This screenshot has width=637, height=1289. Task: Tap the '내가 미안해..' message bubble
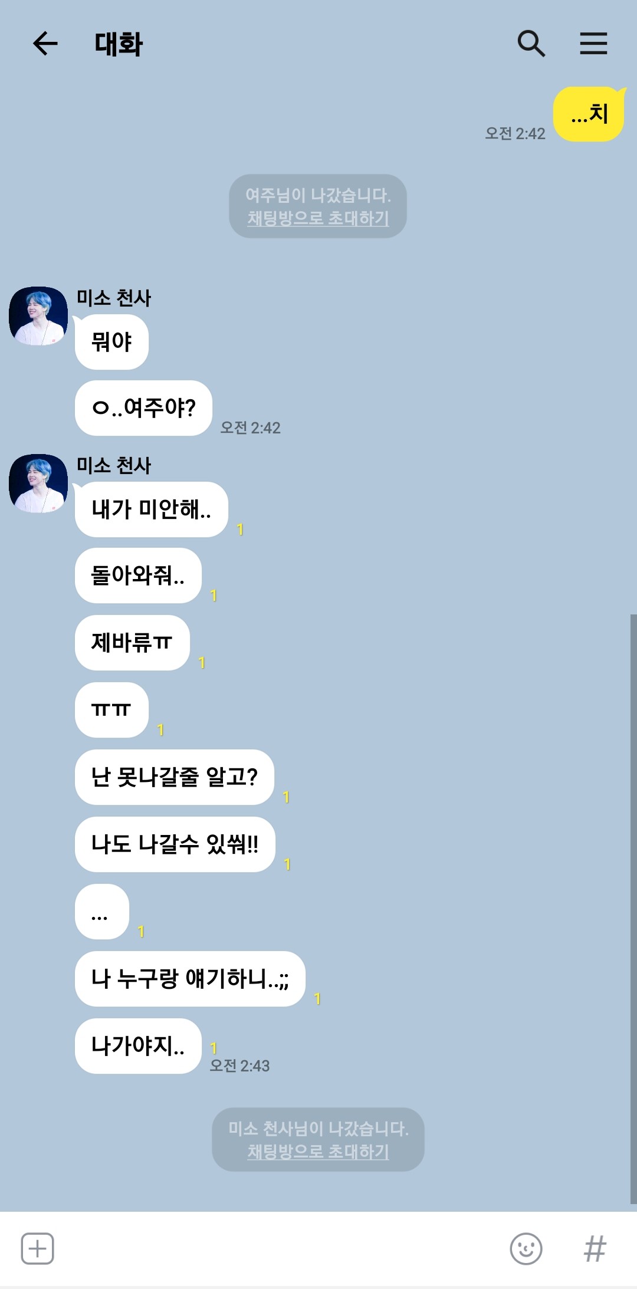tap(152, 509)
